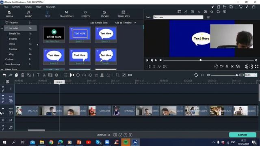260x146 pixels.
Task: Switch to the TRANSITIONS tab
Action: click(x=67, y=14)
